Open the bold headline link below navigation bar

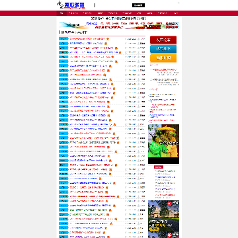coord(118,19)
